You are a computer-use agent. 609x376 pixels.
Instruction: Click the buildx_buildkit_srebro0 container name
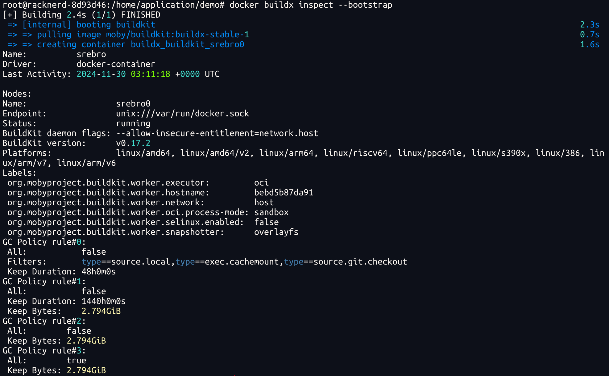tap(187, 44)
